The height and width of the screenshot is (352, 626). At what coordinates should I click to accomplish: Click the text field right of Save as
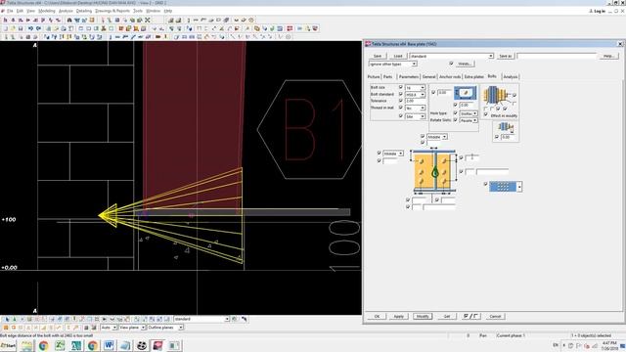557,56
